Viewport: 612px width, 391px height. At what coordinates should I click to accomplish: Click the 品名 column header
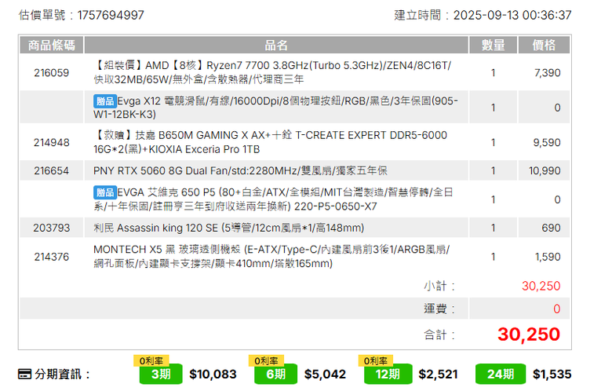pos(276,45)
